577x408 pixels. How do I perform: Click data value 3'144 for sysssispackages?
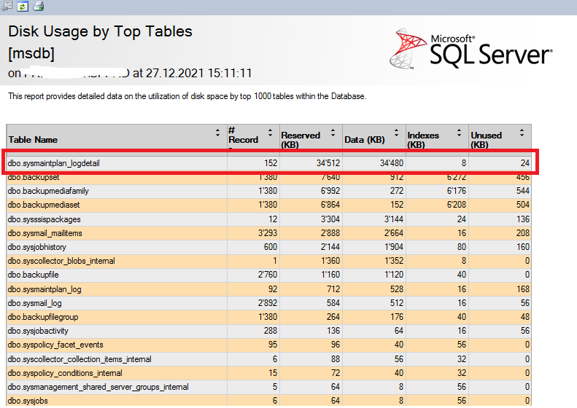pos(394,219)
